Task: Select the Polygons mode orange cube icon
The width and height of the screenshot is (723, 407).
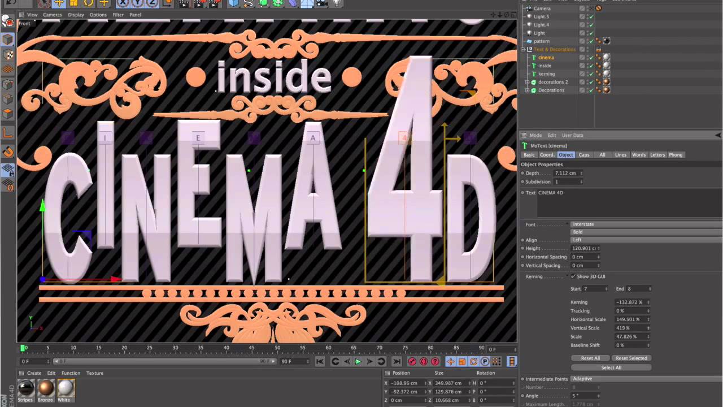Action: [8, 114]
